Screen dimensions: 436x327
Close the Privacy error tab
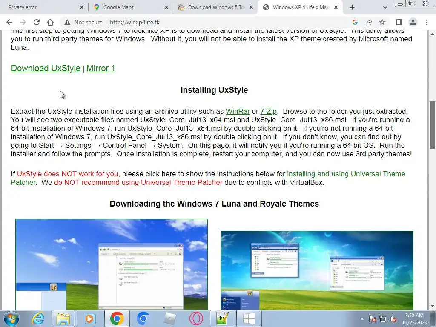(81, 7)
